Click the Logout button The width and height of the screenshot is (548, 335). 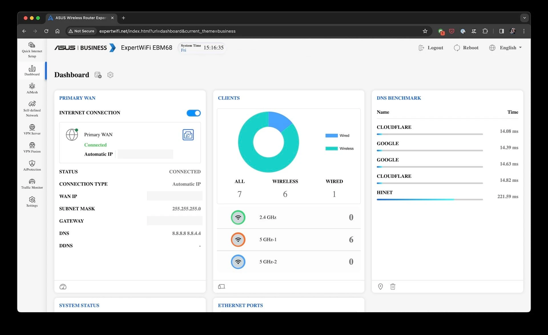pos(431,48)
